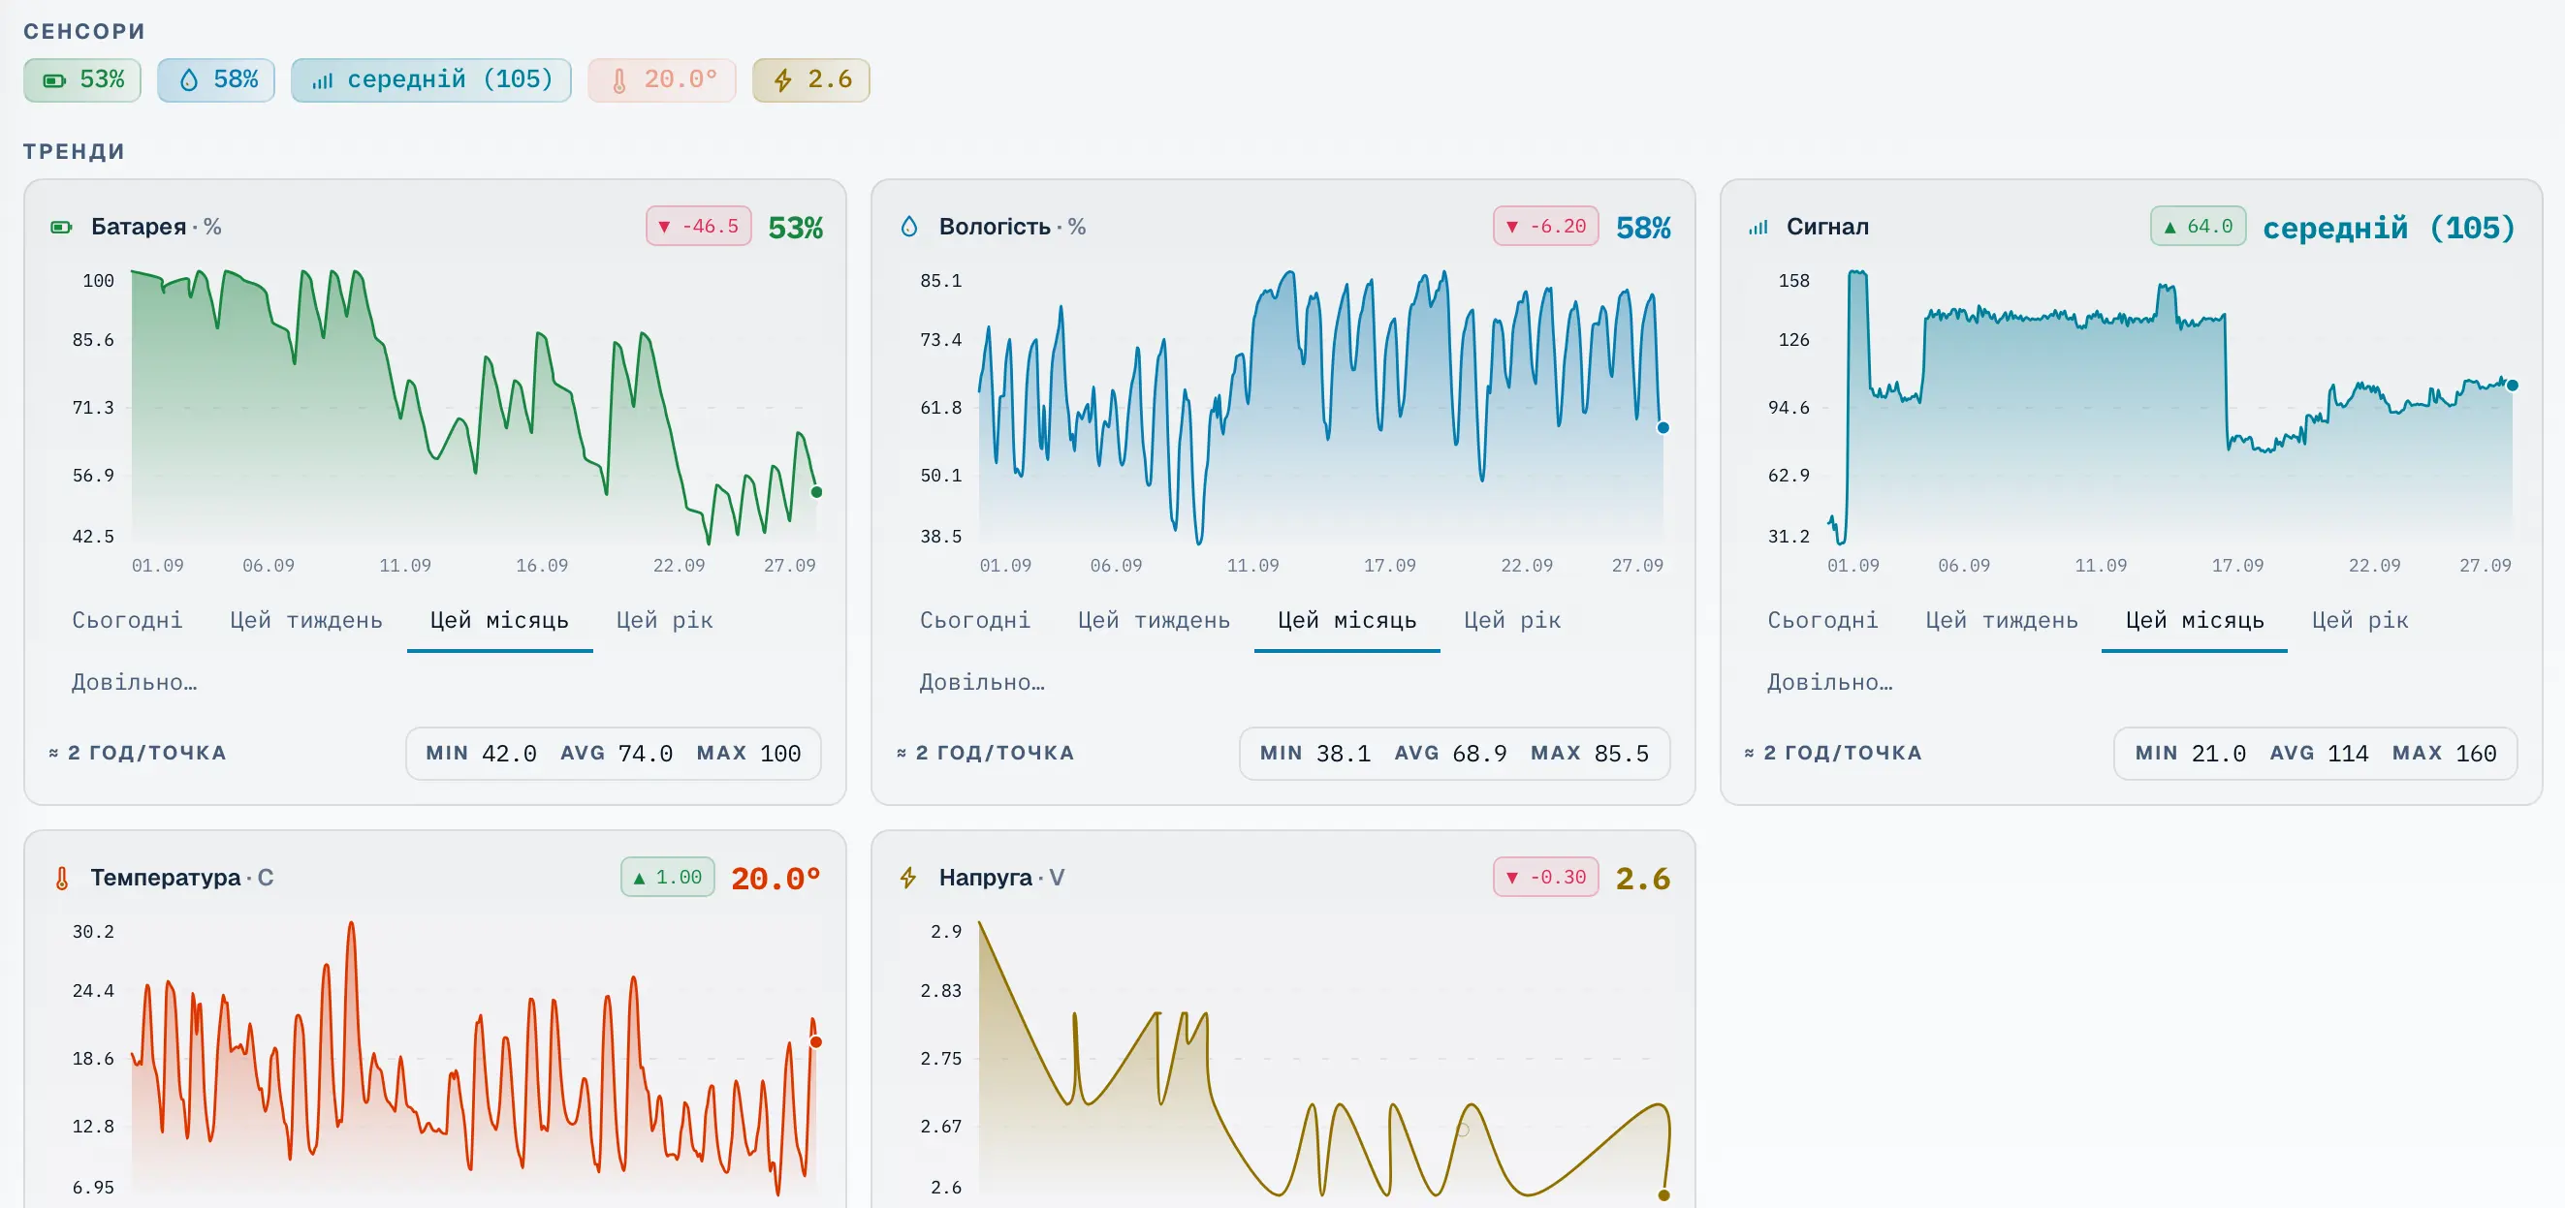Viewport: 2565px width, 1208px height.
Task: Click the voltage 2.6 sensor chip
Action: pos(811,79)
